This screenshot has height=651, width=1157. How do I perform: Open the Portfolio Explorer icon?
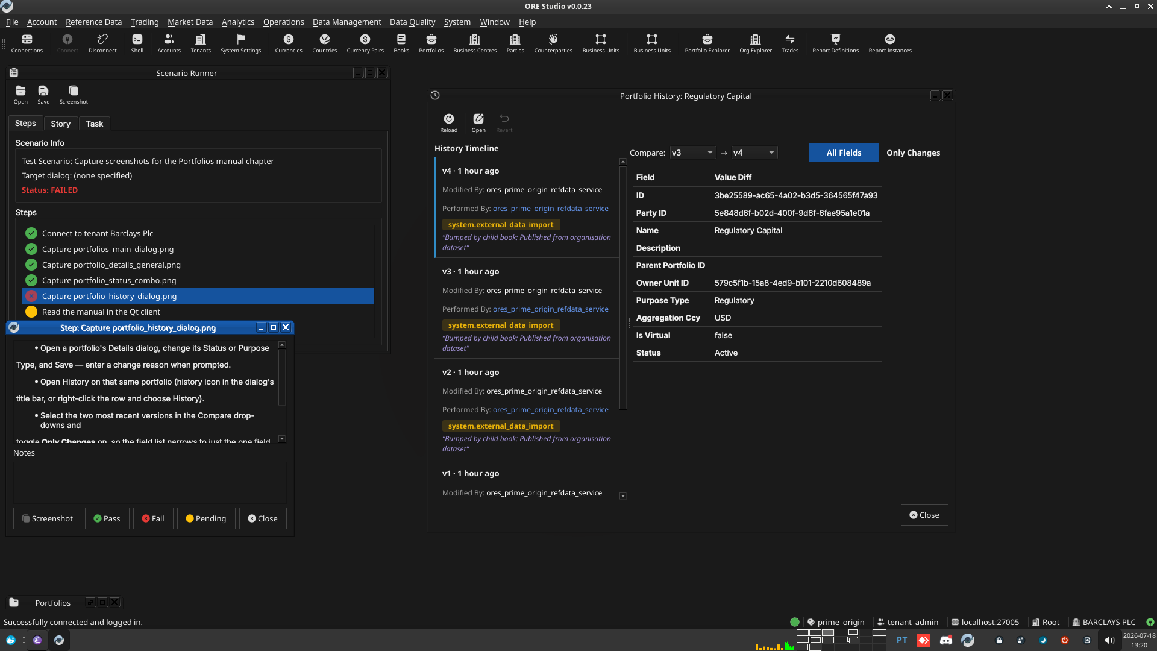707,43
